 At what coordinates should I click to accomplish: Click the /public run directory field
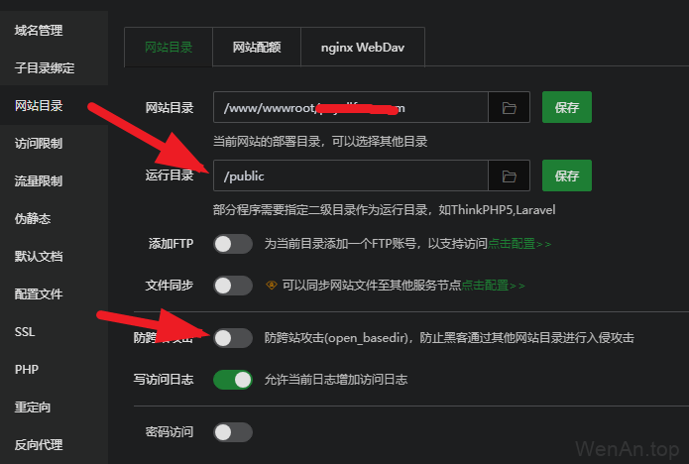coord(351,175)
